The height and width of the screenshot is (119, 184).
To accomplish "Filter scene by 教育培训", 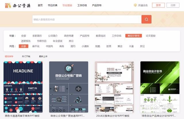I will coord(101,36).
